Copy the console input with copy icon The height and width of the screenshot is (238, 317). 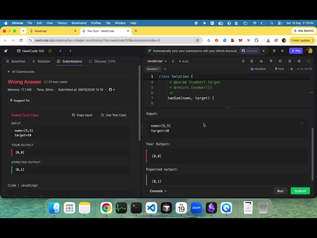tap(302, 123)
